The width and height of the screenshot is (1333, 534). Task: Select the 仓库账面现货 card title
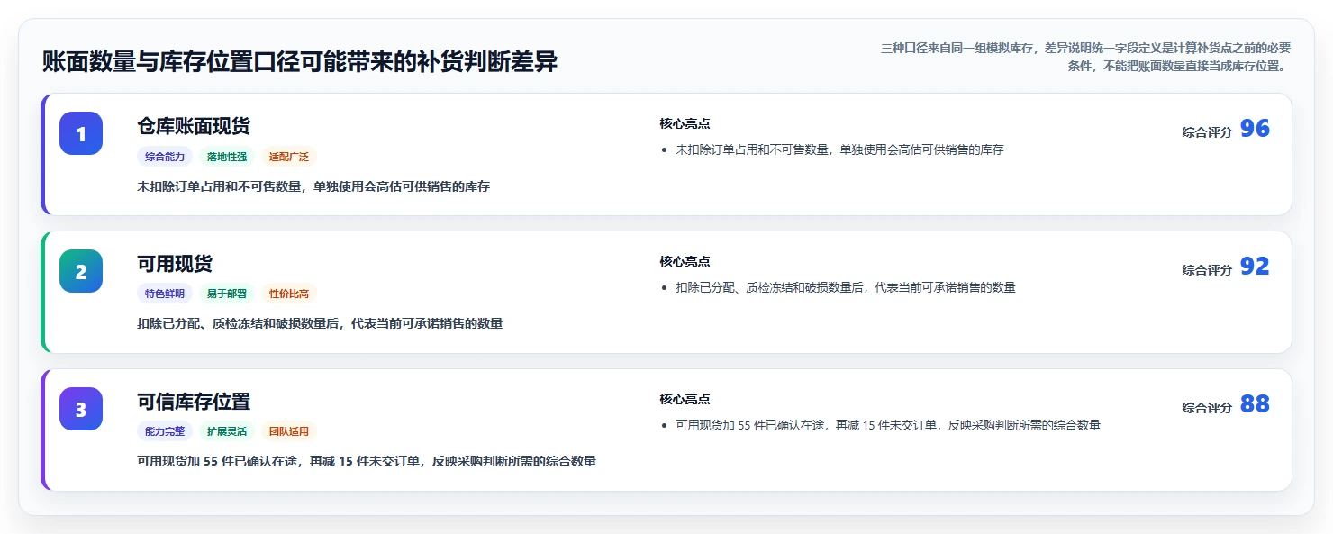click(194, 126)
